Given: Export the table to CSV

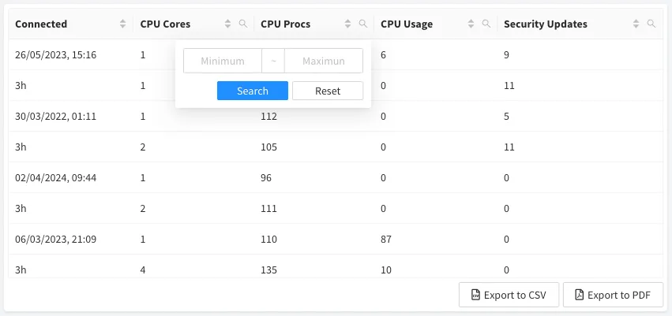Looking at the screenshot, I should click(x=509, y=295).
